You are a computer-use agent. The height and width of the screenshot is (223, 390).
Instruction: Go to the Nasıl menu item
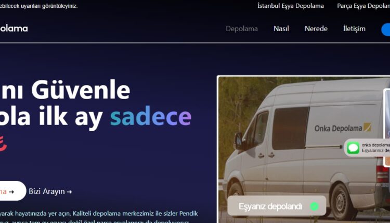(x=281, y=29)
